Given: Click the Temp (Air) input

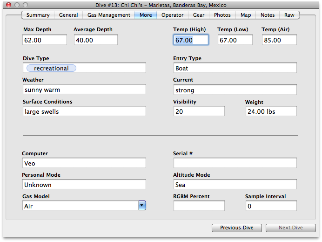Looking at the screenshot, I should (x=279, y=40).
